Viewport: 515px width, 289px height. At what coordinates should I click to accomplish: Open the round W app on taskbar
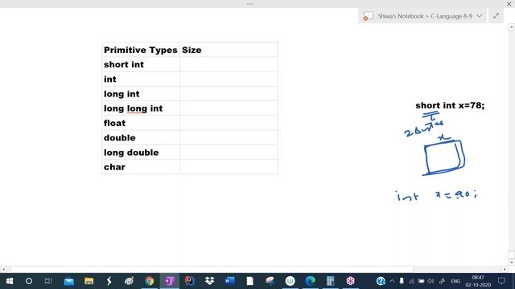pyautogui.click(x=290, y=281)
